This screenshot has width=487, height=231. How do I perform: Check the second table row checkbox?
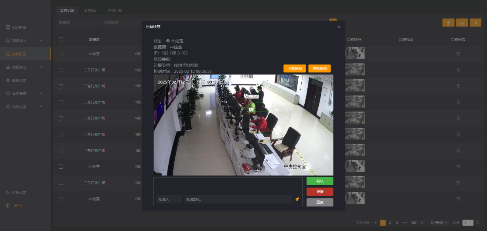pyautogui.click(x=61, y=70)
